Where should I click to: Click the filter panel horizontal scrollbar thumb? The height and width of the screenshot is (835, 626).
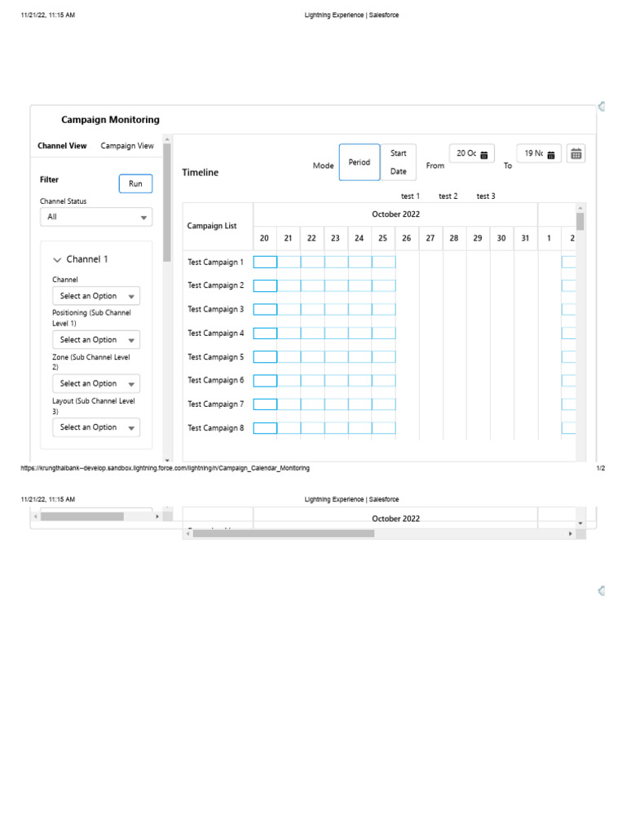pyautogui.click(x=82, y=516)
